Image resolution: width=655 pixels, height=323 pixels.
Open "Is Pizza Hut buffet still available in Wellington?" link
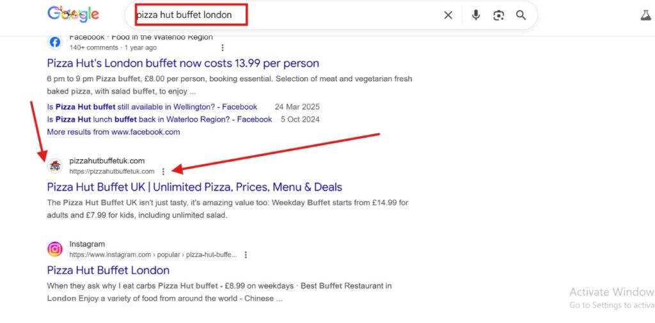coord(152,107)
